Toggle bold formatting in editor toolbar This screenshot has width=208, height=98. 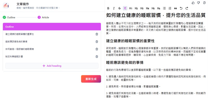[108, 8]
